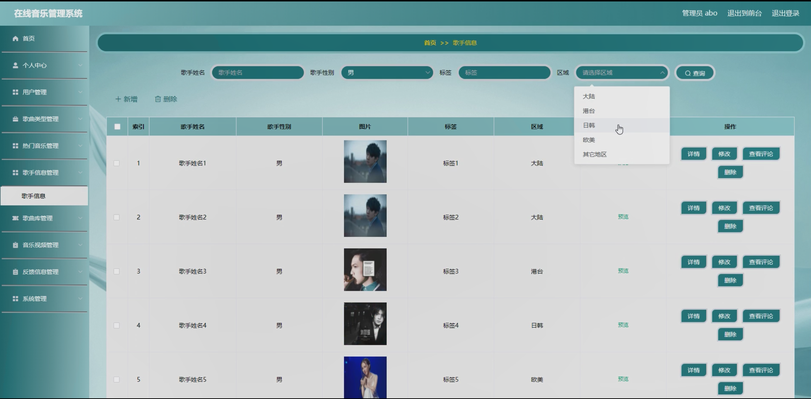Image resolution: width=811 pixels, height=399 pixels.
Task: Click 管理员 abo in header
Action: [700, 13]
